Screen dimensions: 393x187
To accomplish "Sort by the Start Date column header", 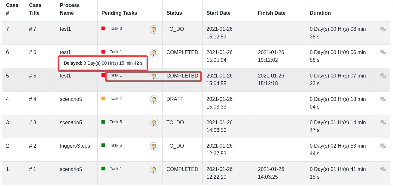I will click(218, 13).
